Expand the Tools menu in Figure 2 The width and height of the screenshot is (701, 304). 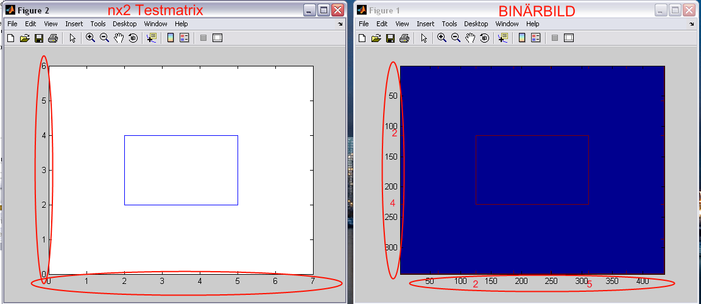[x=98, y=24]
